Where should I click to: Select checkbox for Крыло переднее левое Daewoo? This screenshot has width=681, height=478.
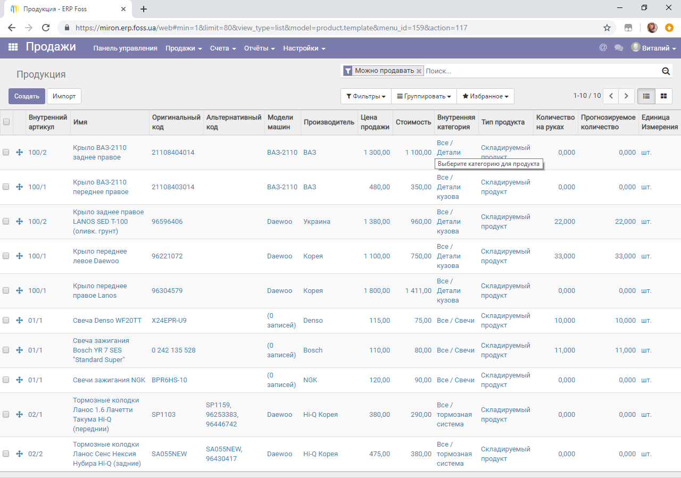coord(6,256)
